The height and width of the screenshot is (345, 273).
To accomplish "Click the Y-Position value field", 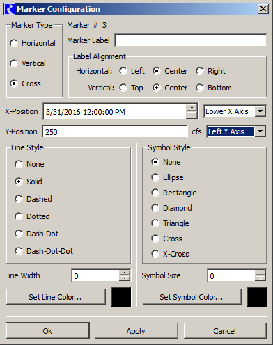I will point(115,131).
